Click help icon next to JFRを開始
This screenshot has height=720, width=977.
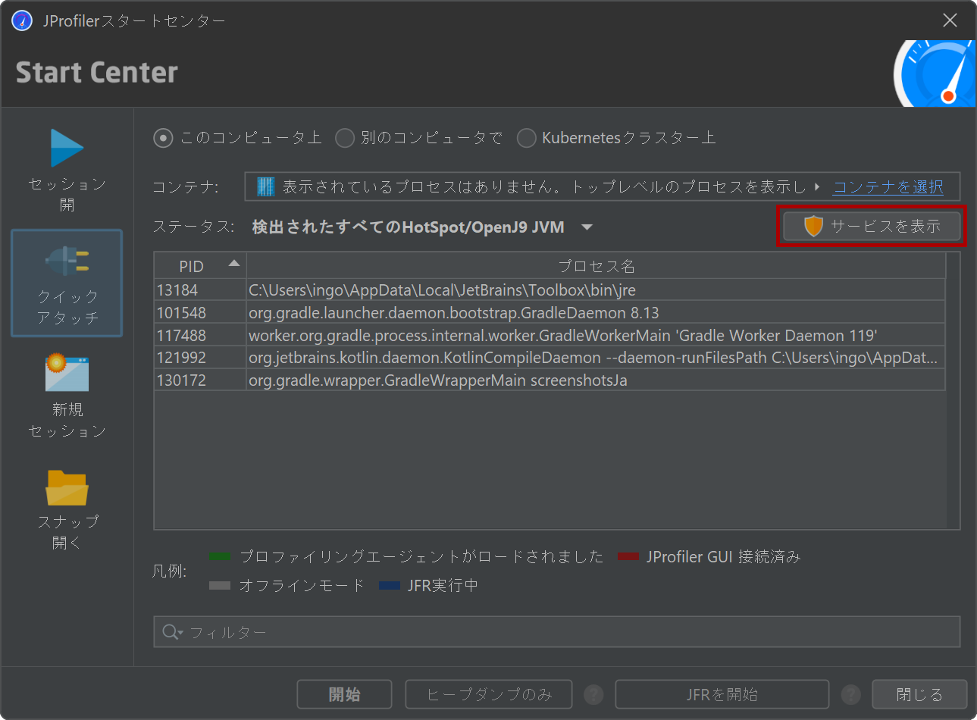click(x=851, y=694)
